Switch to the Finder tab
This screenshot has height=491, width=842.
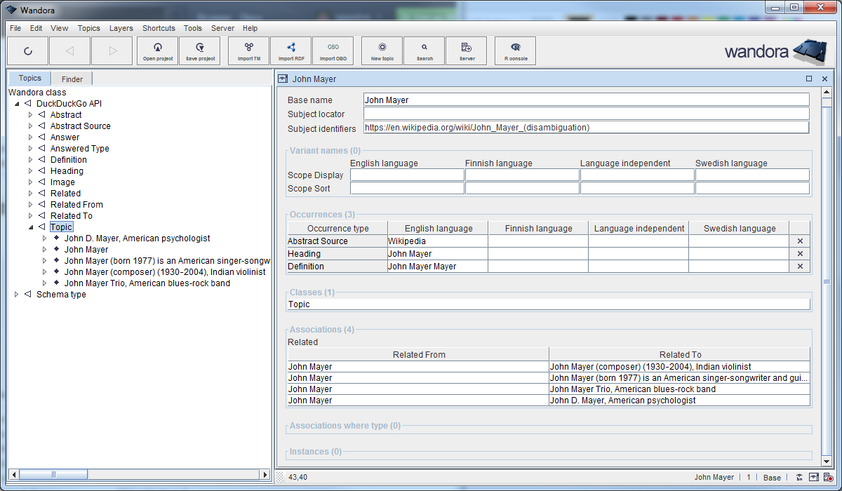72,79
